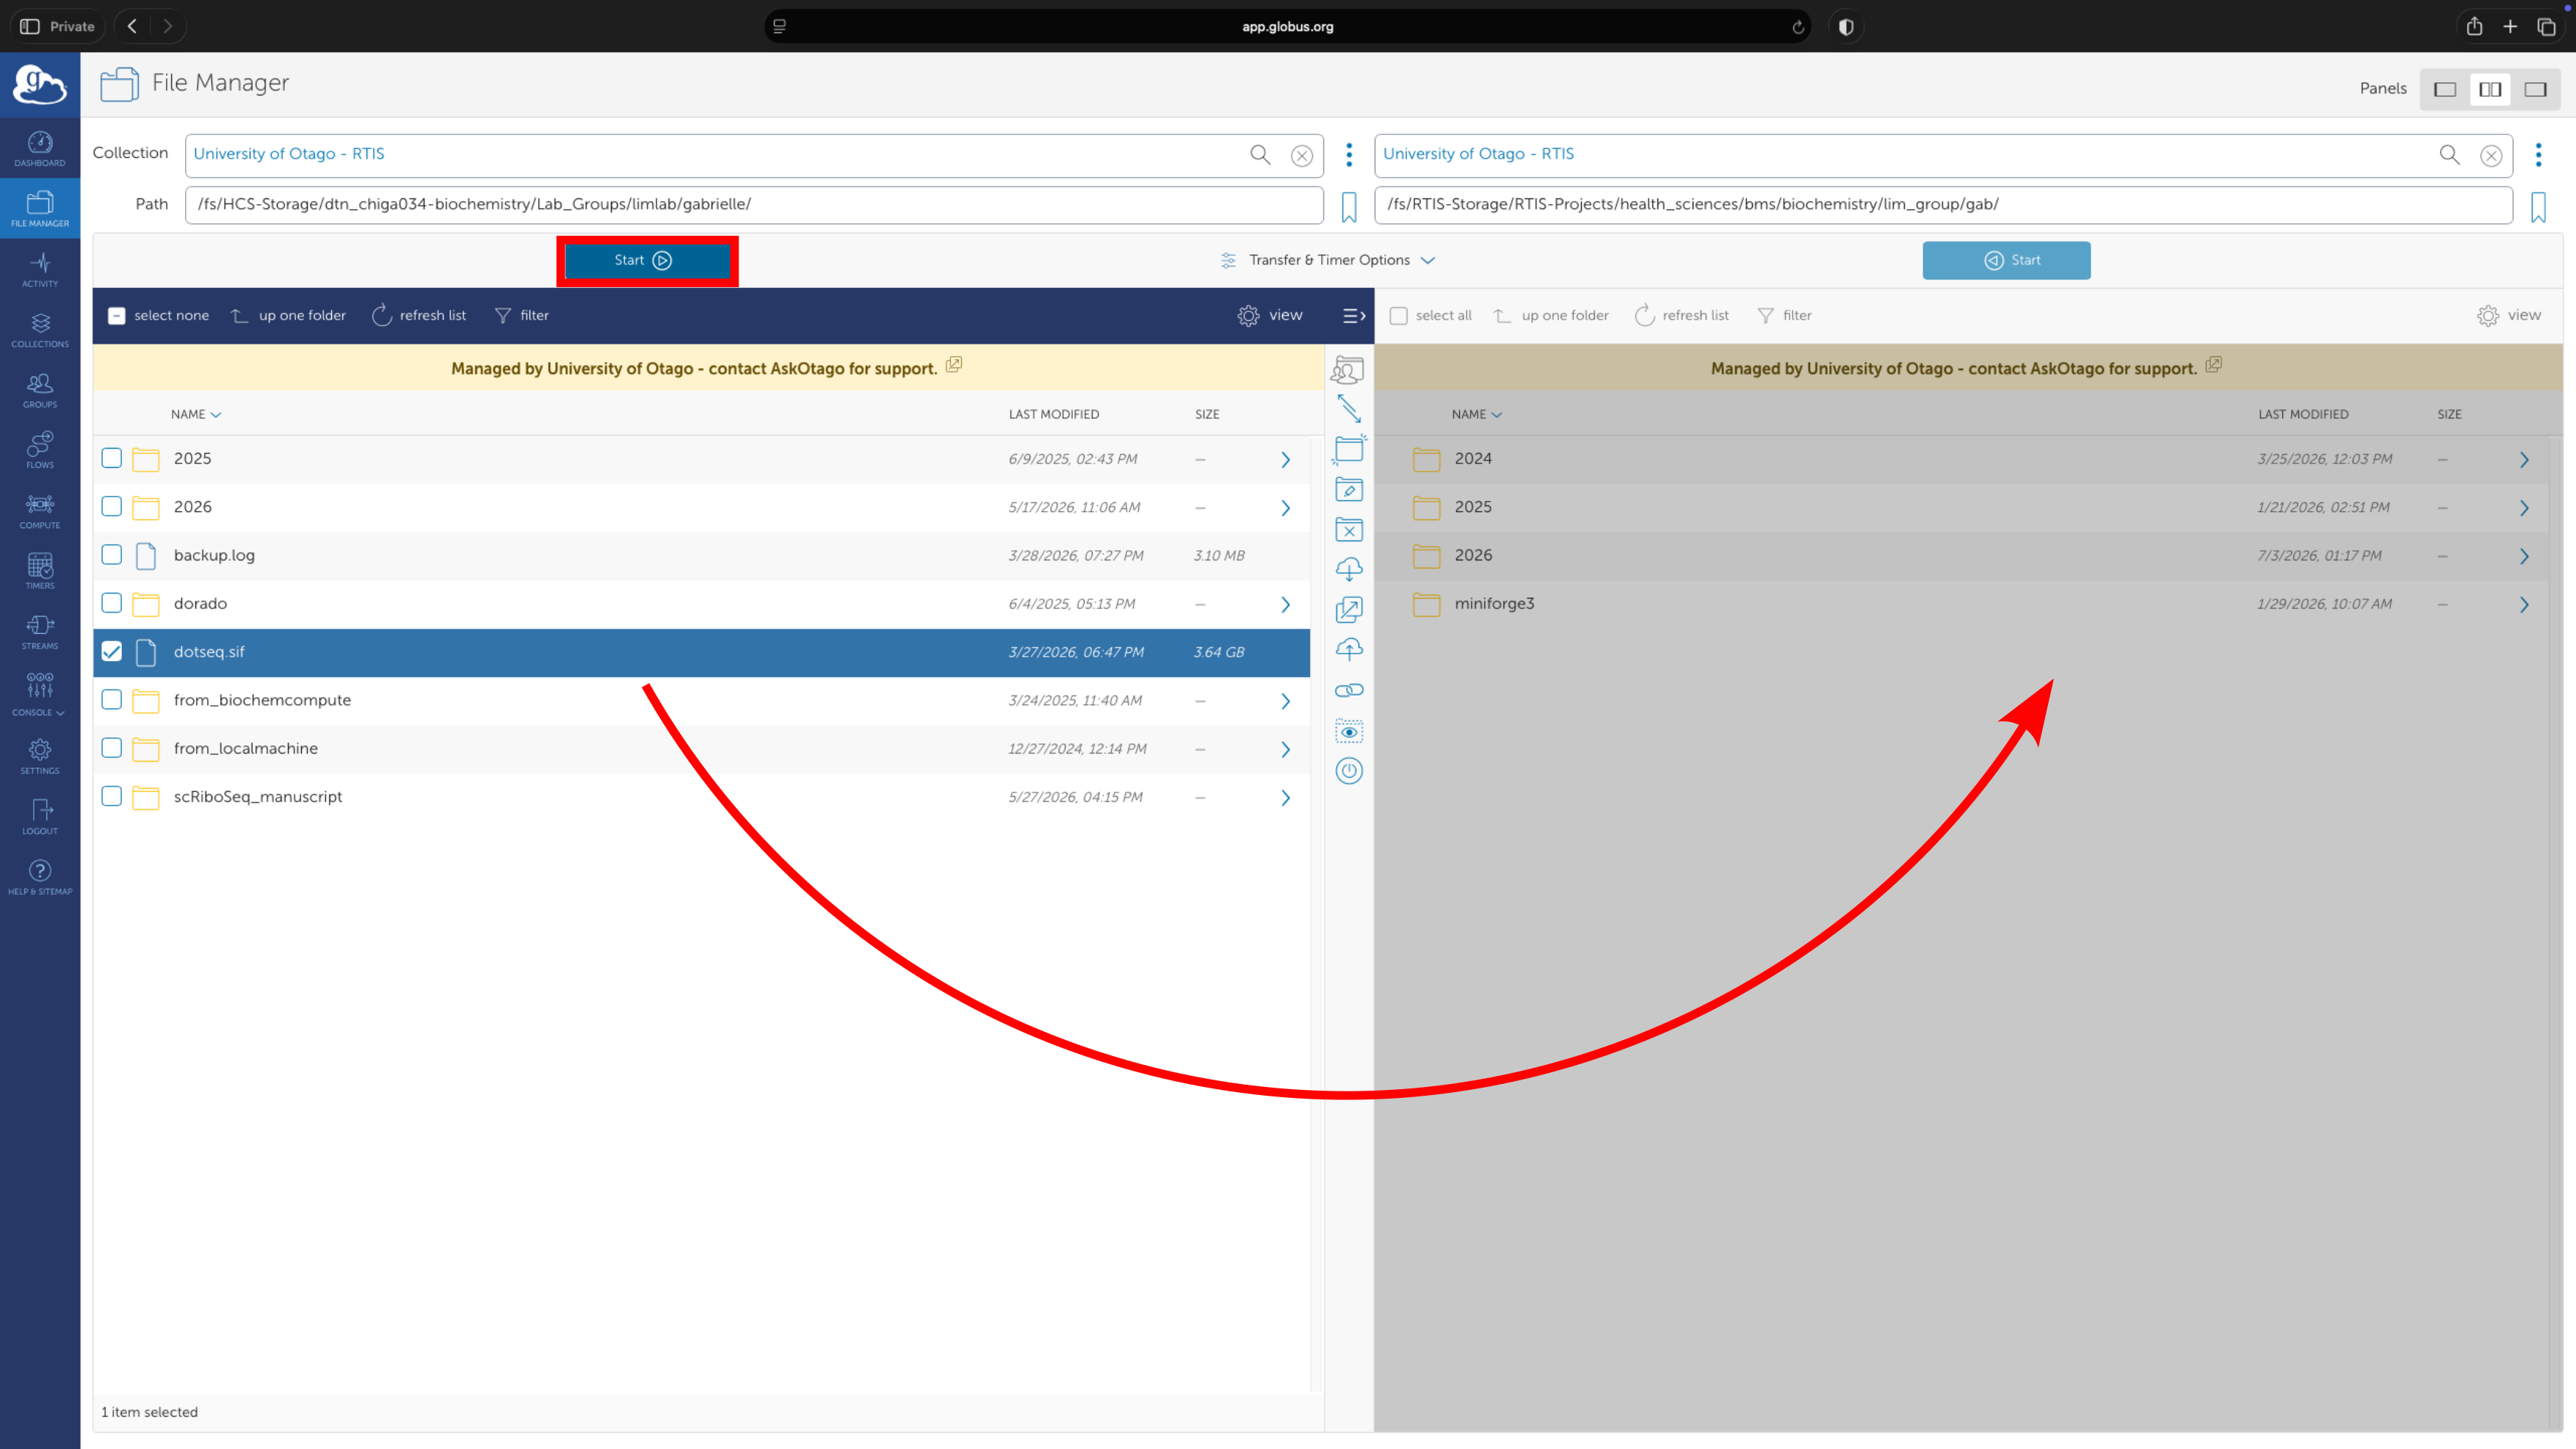Sort the left panel by NAME header
2576x1449 pixels.
(x=196, y=414)
